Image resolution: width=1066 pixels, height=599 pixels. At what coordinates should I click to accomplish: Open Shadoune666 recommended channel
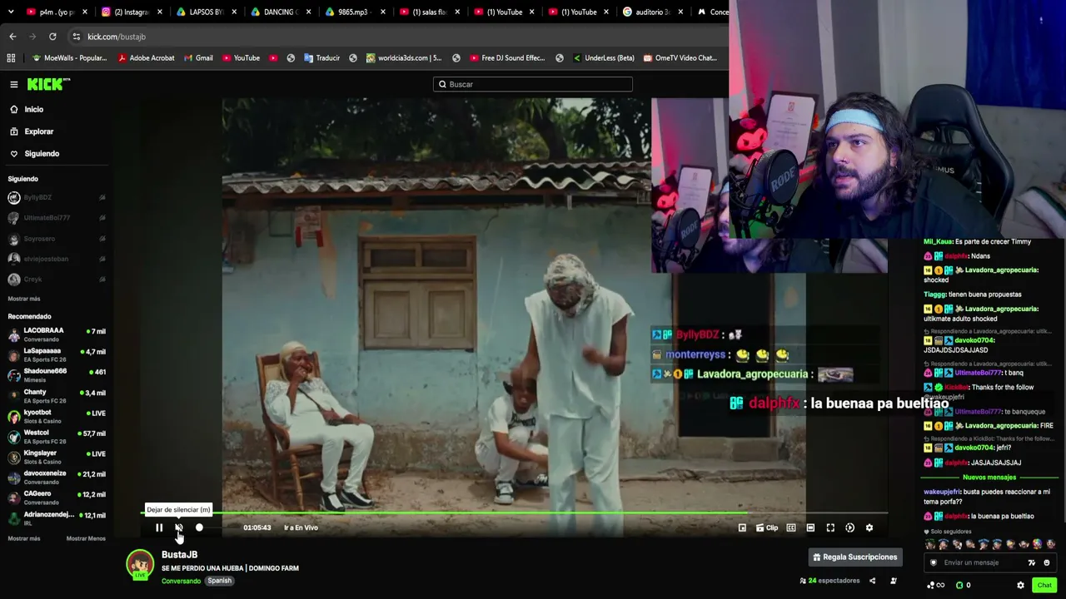[x=57, y=375]
